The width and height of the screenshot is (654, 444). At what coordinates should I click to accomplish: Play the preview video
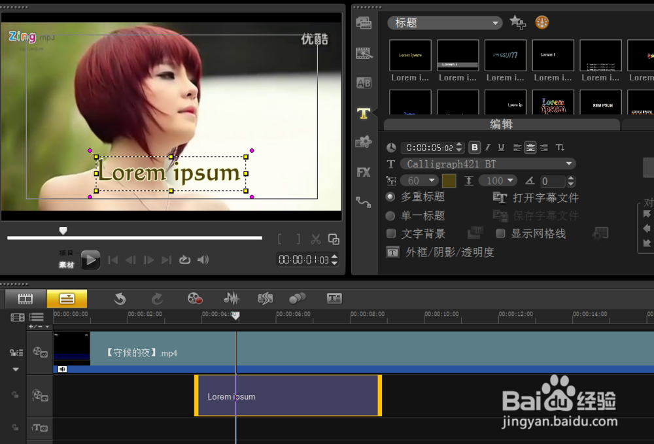point(90,260)
